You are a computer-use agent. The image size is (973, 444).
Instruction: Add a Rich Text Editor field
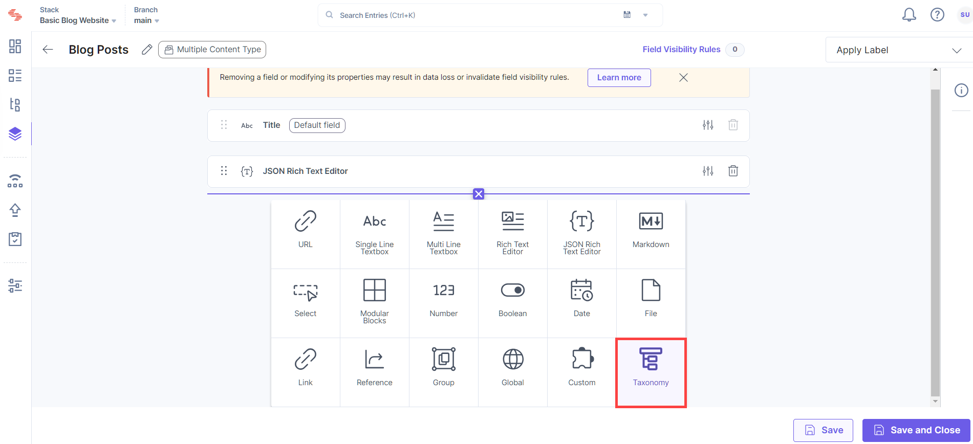coord(513,234)
